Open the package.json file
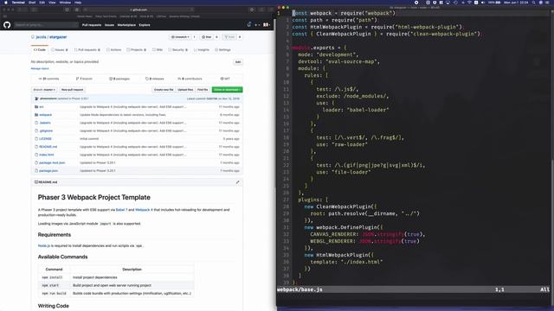Viewport: 554px width, 311px height. tap(48, 171)
